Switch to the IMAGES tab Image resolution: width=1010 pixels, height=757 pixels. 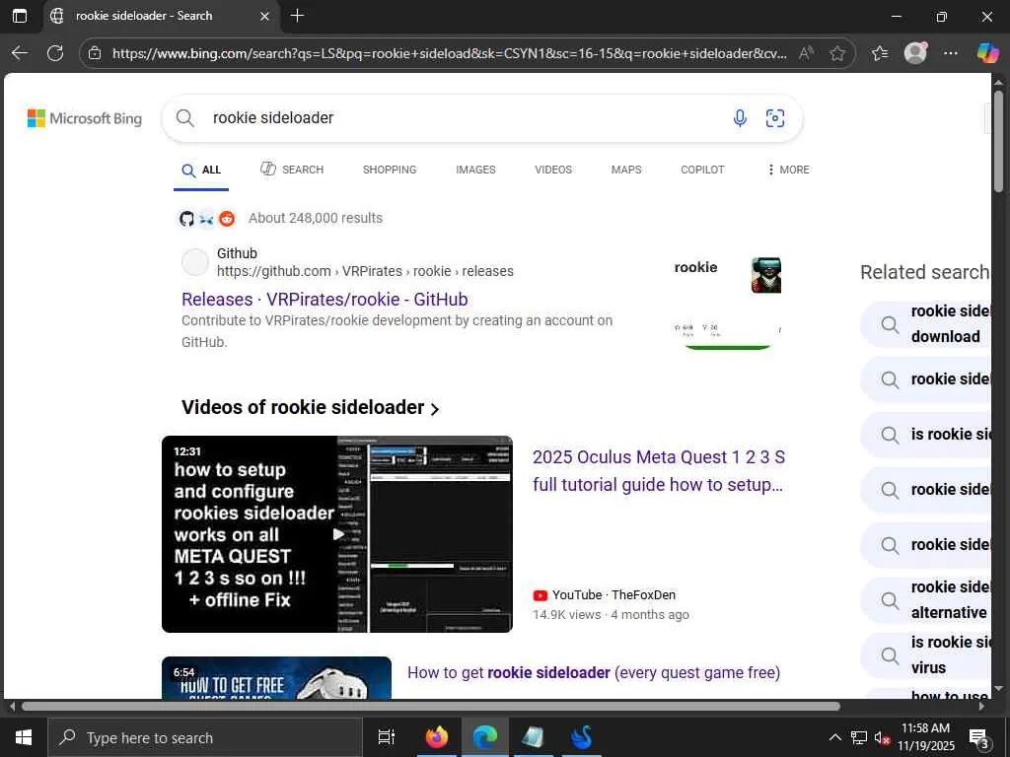coord(475,170)
